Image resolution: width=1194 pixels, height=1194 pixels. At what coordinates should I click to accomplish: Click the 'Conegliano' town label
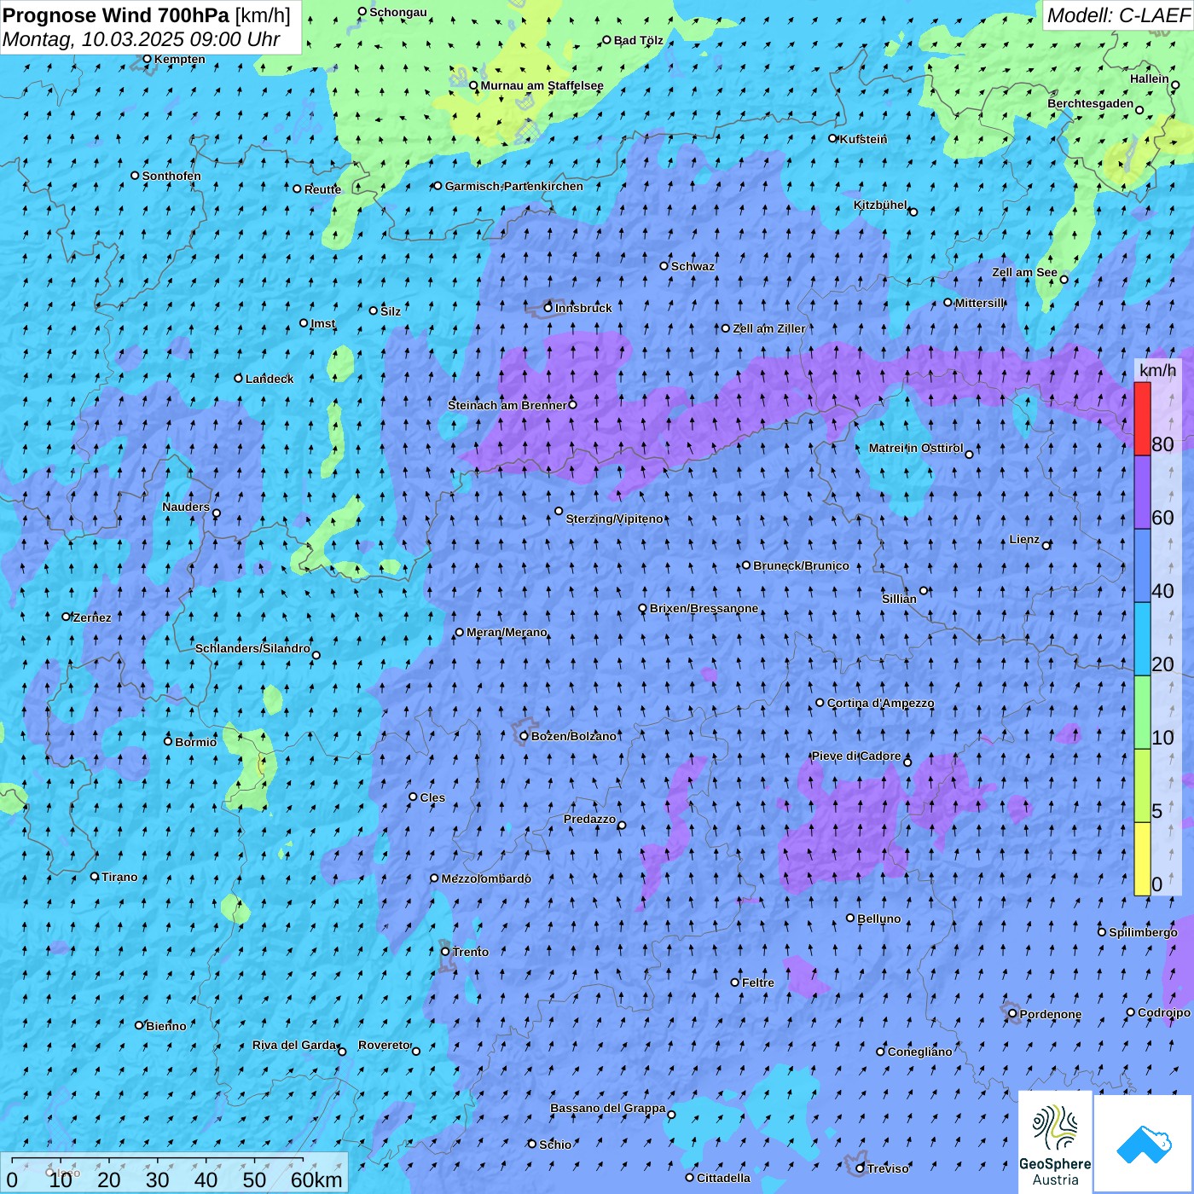[919, 1052]
